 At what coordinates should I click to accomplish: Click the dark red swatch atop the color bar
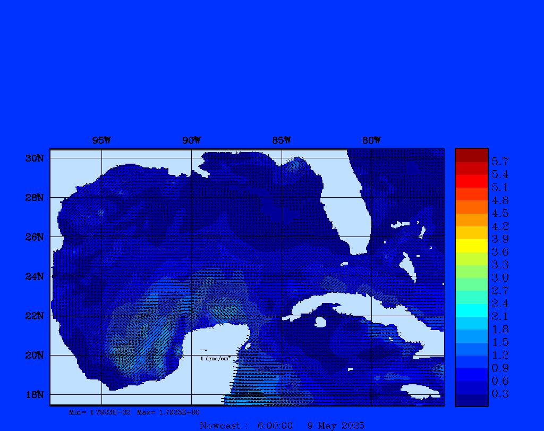(471, 155)
